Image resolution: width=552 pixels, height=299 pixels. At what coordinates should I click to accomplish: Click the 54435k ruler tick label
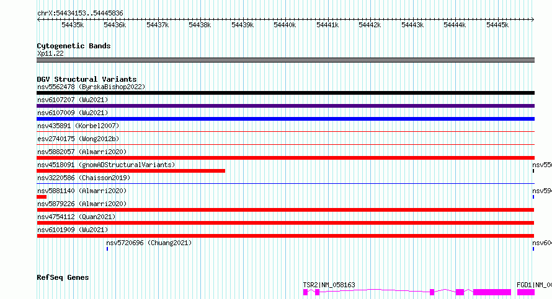pos(73,25)
